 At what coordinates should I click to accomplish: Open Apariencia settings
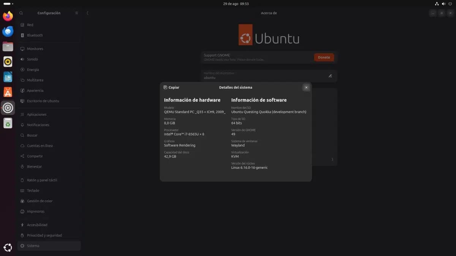tap(35, 91)
